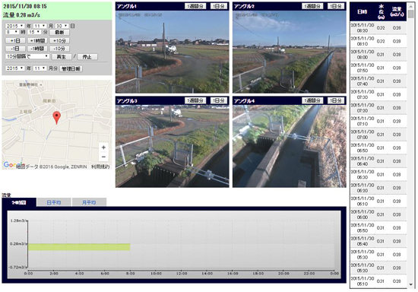Click the green flow bar in the chart

[79, 247]
